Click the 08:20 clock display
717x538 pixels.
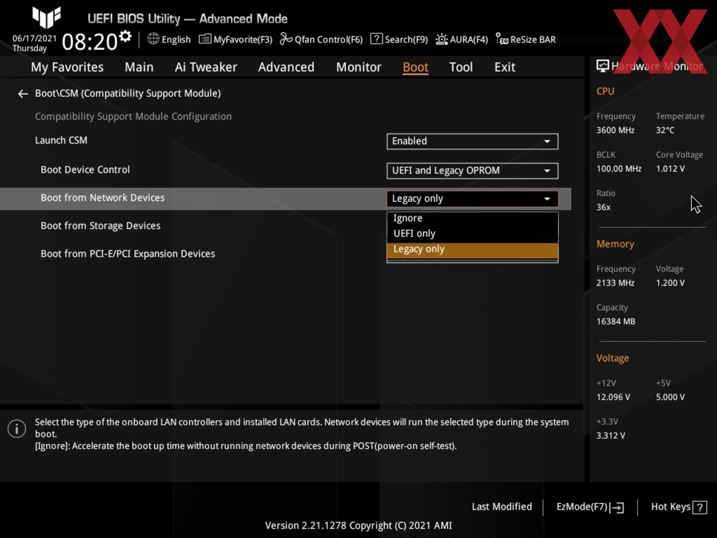pyautogui.click(x=89, y=42)
